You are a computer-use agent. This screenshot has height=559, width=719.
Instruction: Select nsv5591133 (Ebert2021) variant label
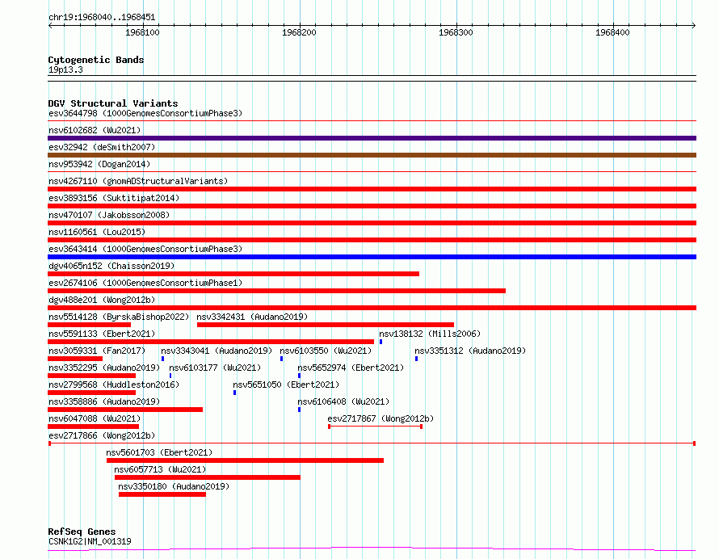pyautogui.click(x=102, y=334)
